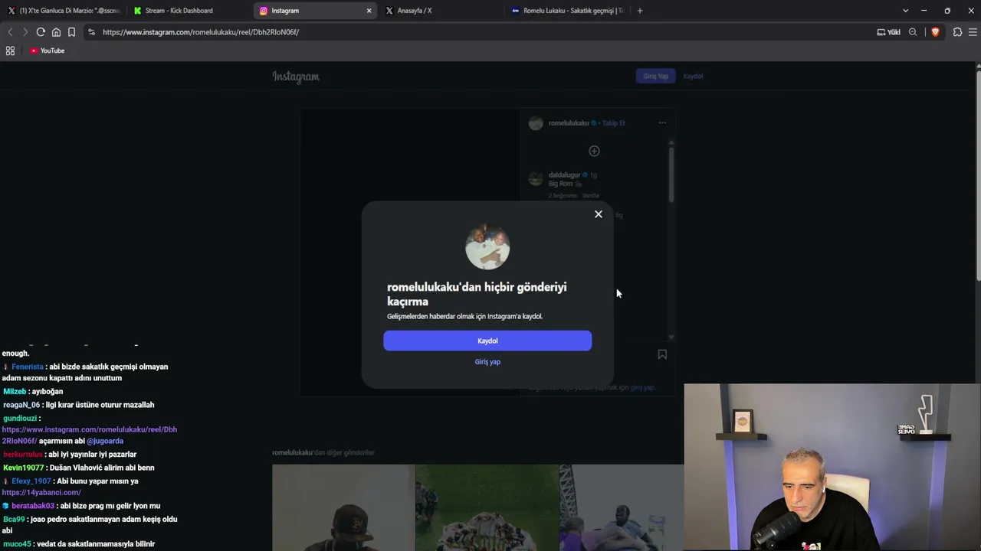Close the Instagram browser tab
The image size is (981, 551).
[369, 11]
